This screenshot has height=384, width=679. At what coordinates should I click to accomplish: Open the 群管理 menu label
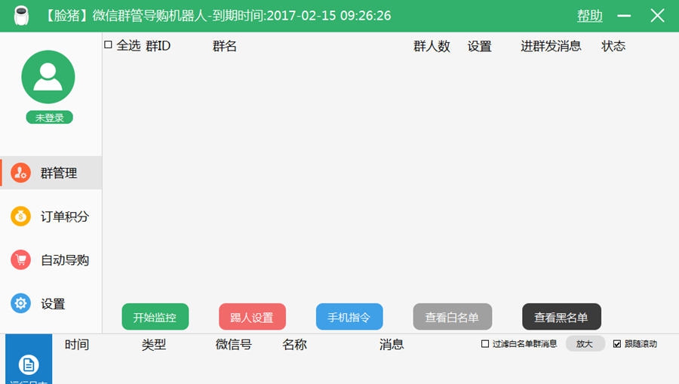59,174
